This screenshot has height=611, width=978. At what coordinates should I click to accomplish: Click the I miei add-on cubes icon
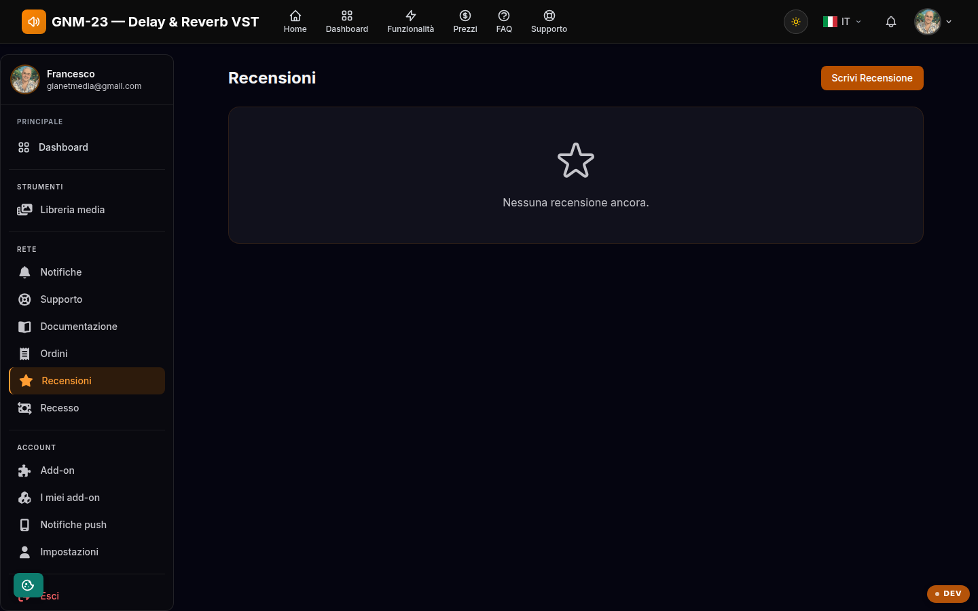24,498
